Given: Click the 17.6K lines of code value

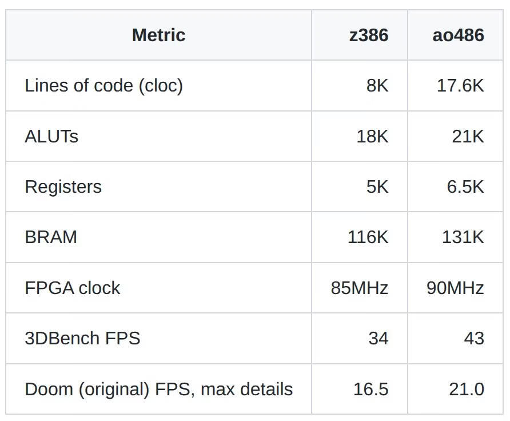Looking at the screenshot, I should [460, 86].
